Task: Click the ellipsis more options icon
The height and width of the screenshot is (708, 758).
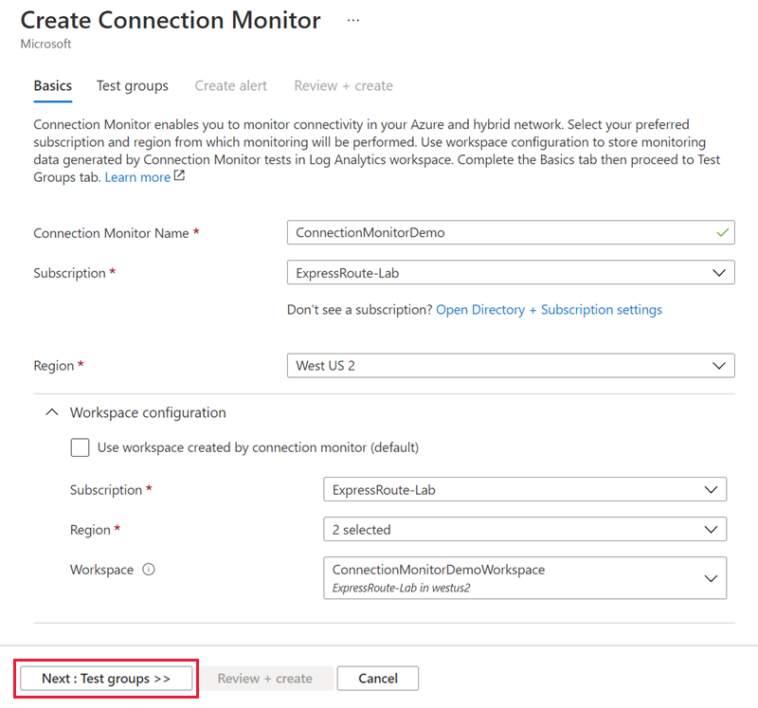Action: [353, 20]
